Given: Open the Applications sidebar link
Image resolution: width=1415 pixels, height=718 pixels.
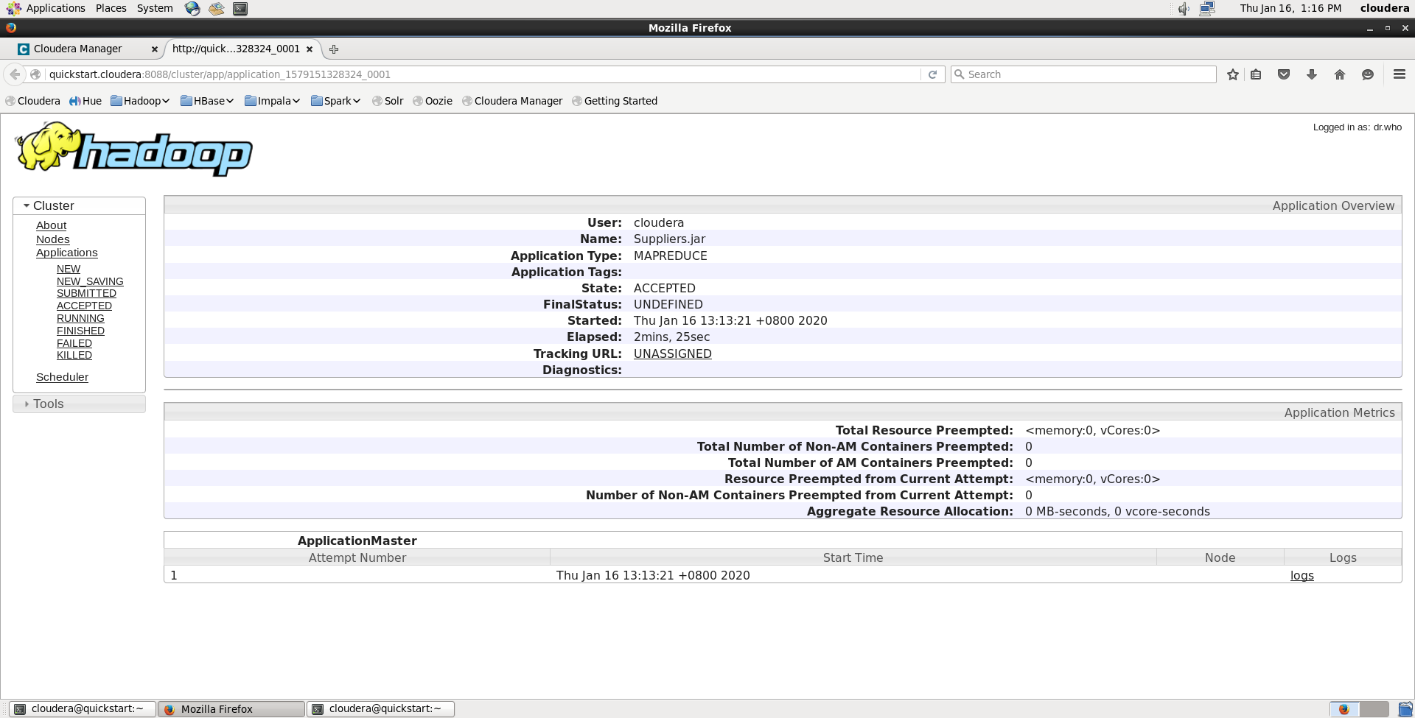Looking at the screenshot, I should (x=67, y=253).
